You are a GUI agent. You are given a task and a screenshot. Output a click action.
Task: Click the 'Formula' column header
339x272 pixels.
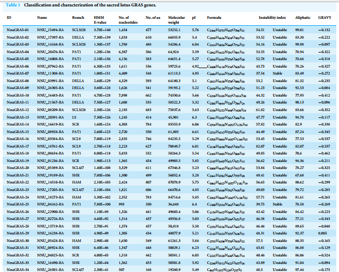[x=214, y=18]
